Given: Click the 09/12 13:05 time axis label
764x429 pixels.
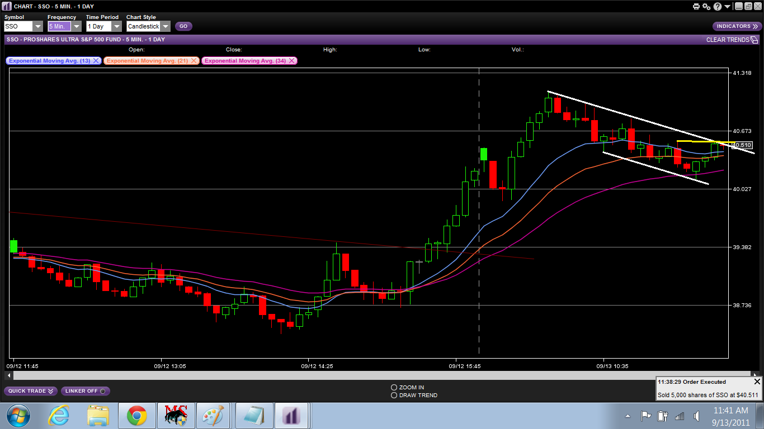Looking at the screenshot, I should click(x=170, y=366).
